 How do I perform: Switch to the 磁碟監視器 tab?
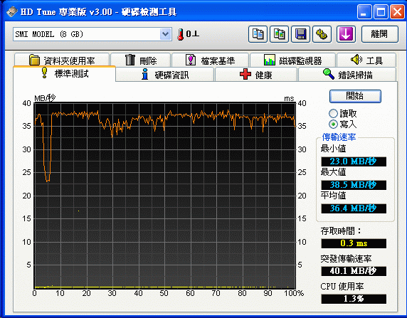point(292,60)
